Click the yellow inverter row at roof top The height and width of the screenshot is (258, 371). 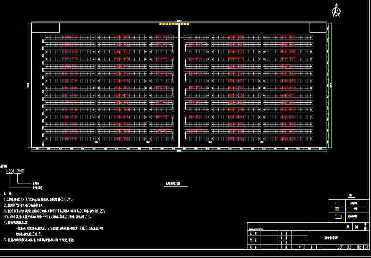coord(174,24)
